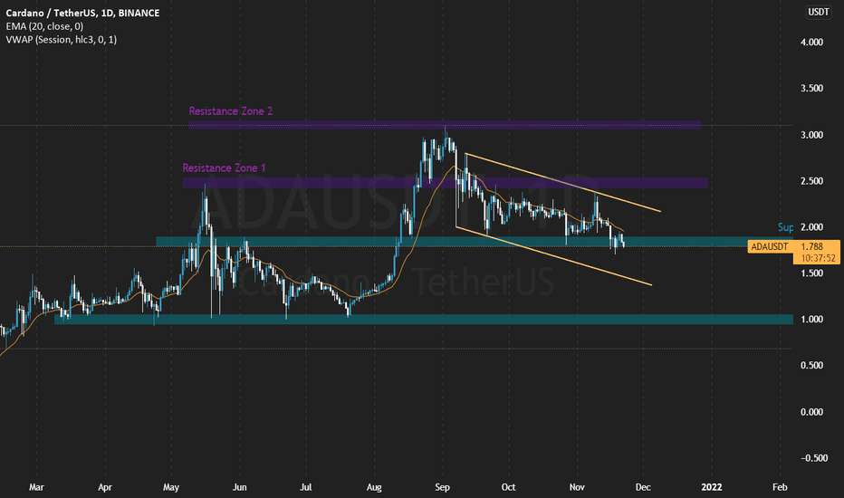
Task: Click the 2.500 price axis label
Action: [x=811, y=181]
